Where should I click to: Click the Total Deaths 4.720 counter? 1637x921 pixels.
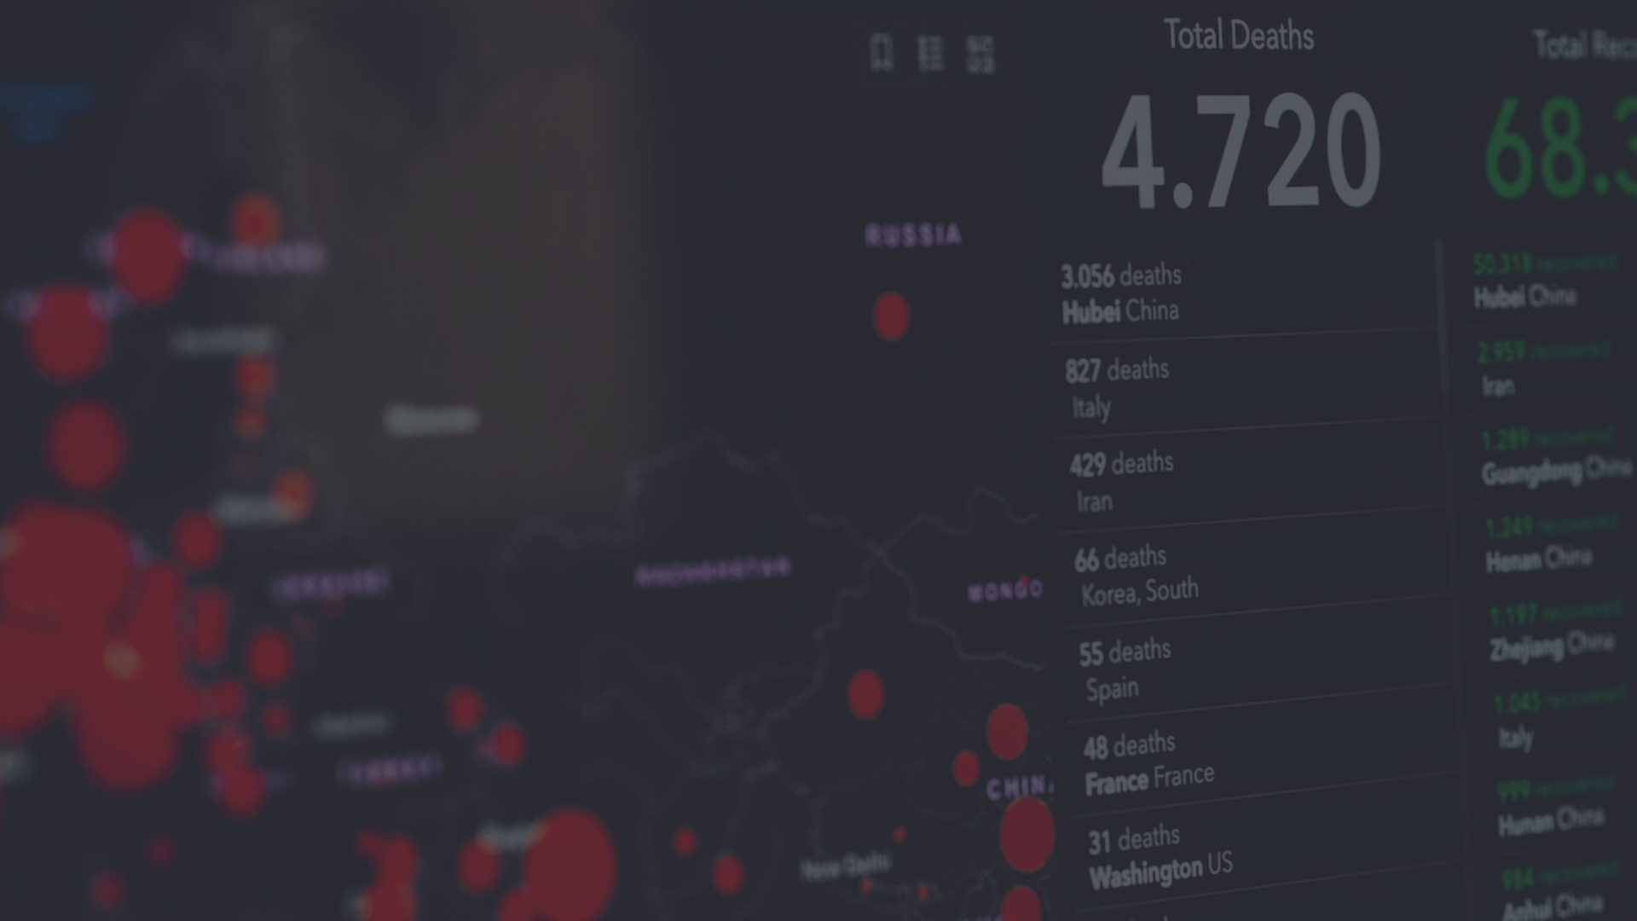pyautogui.click(x=1241, y=152)
